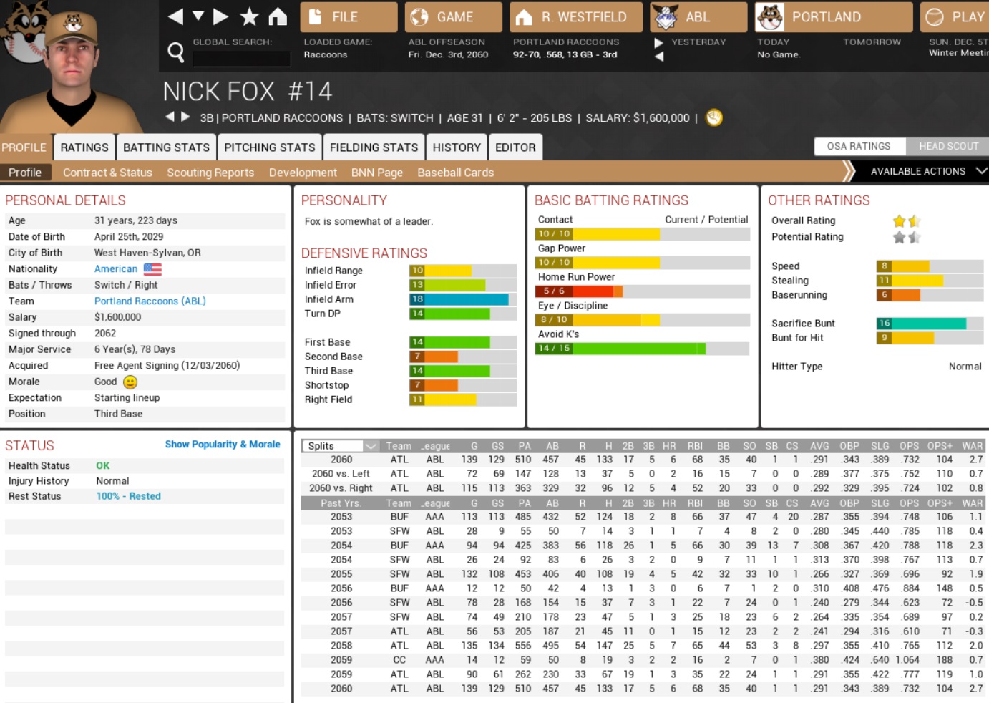This screenshot has width=989, height=703.
Task: Click the star bookmark icon
Action: pos(249,16)
